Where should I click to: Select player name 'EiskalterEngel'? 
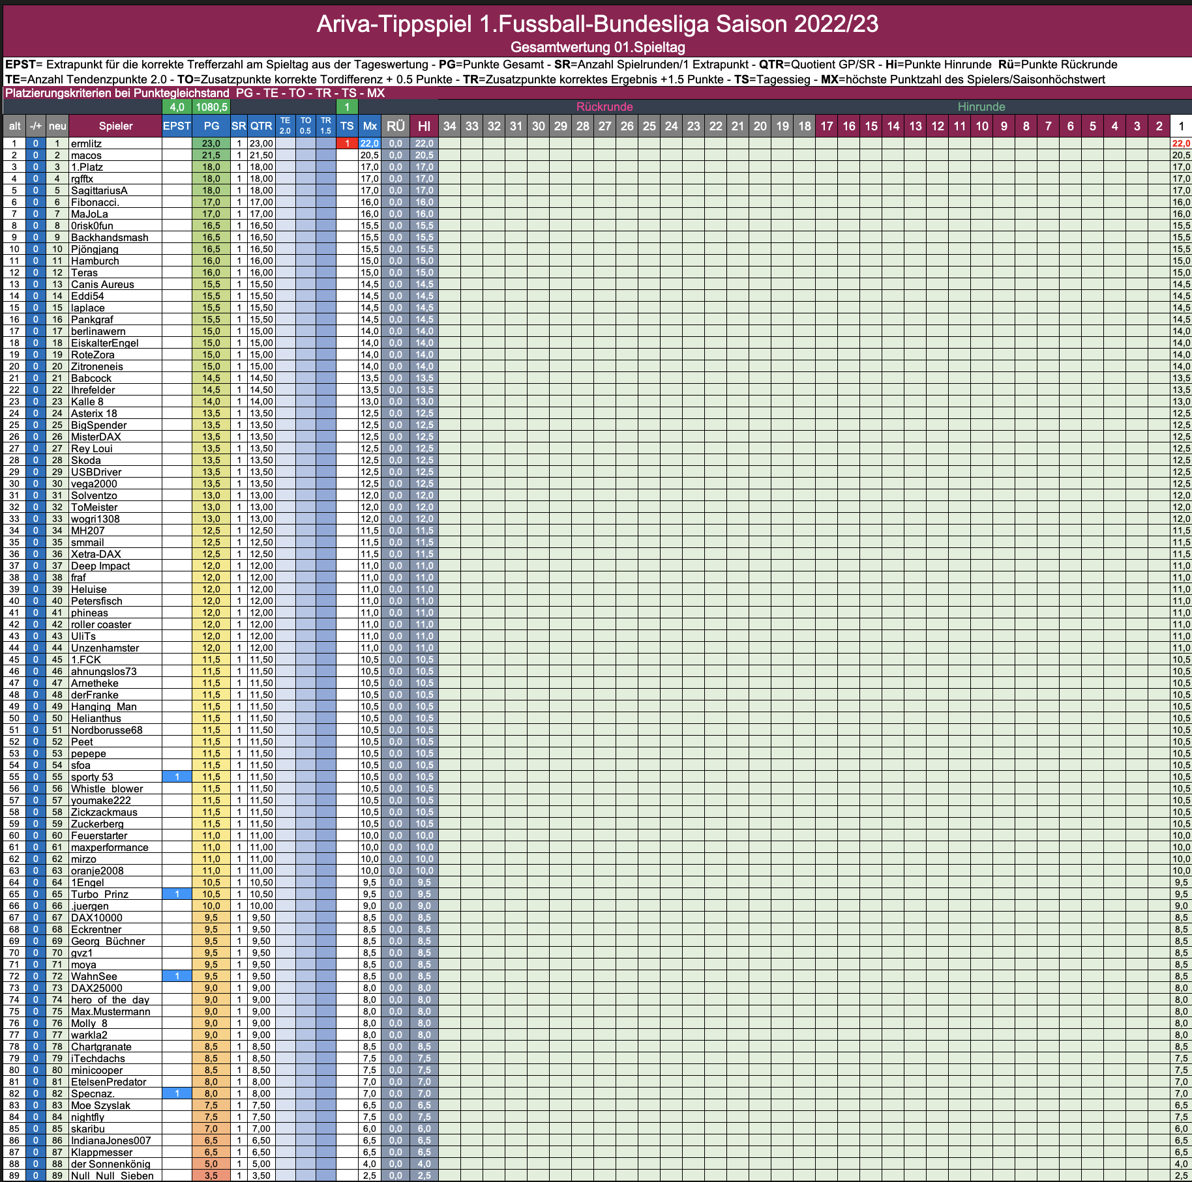(105, 343)
